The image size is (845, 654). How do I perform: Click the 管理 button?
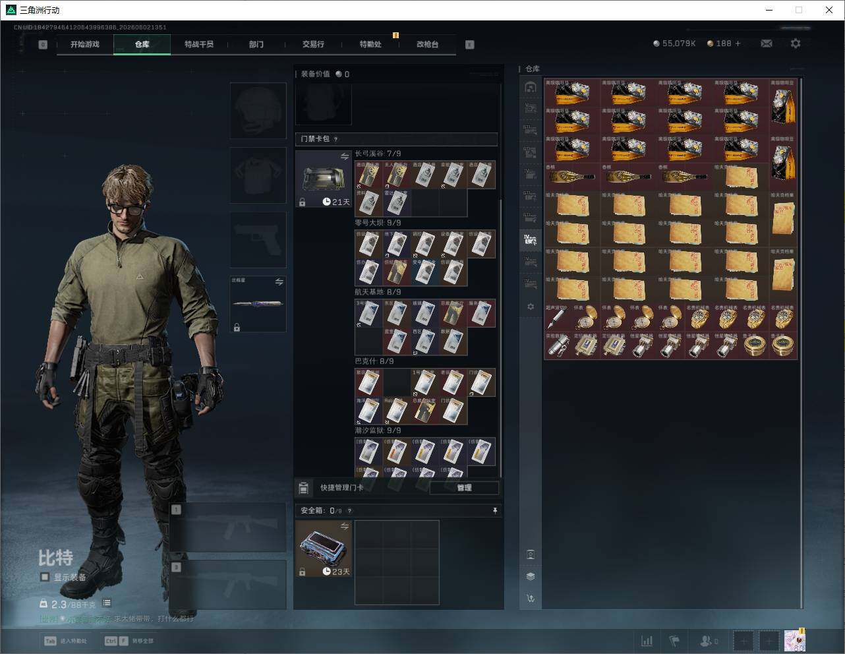tap(464, 488)
